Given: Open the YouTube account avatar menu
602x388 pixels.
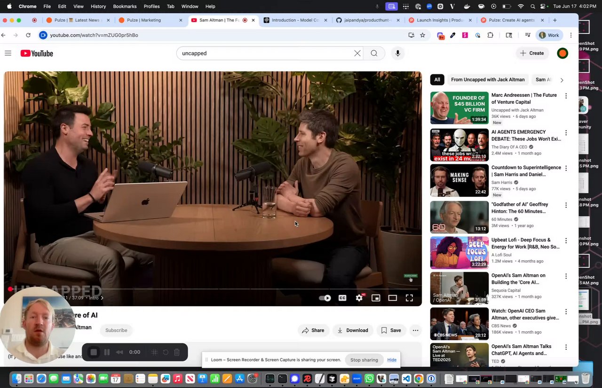Looking at the screenshot, I should (562, 53).
